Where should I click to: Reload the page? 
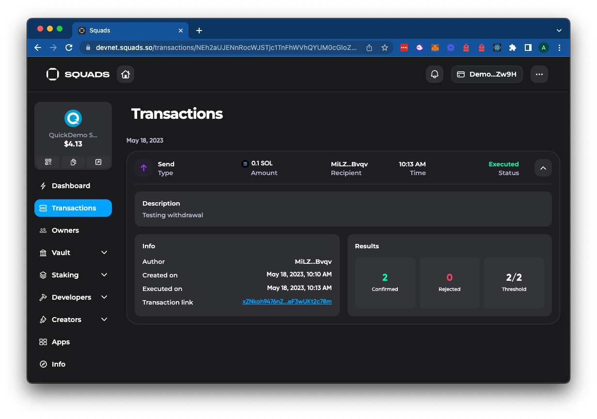[x=69, y=48]
